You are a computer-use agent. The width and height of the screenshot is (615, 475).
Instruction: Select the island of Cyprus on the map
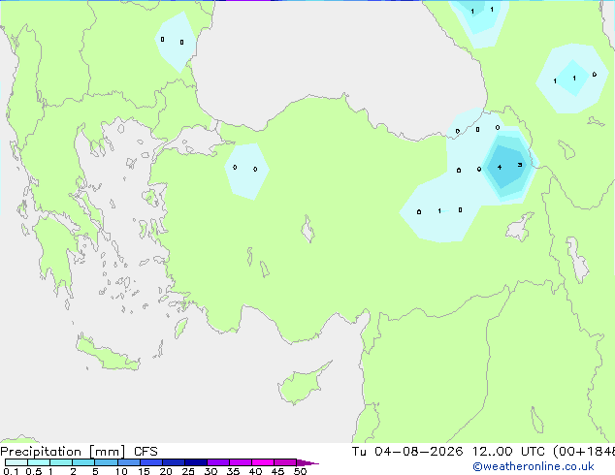[x=303, y=383]
